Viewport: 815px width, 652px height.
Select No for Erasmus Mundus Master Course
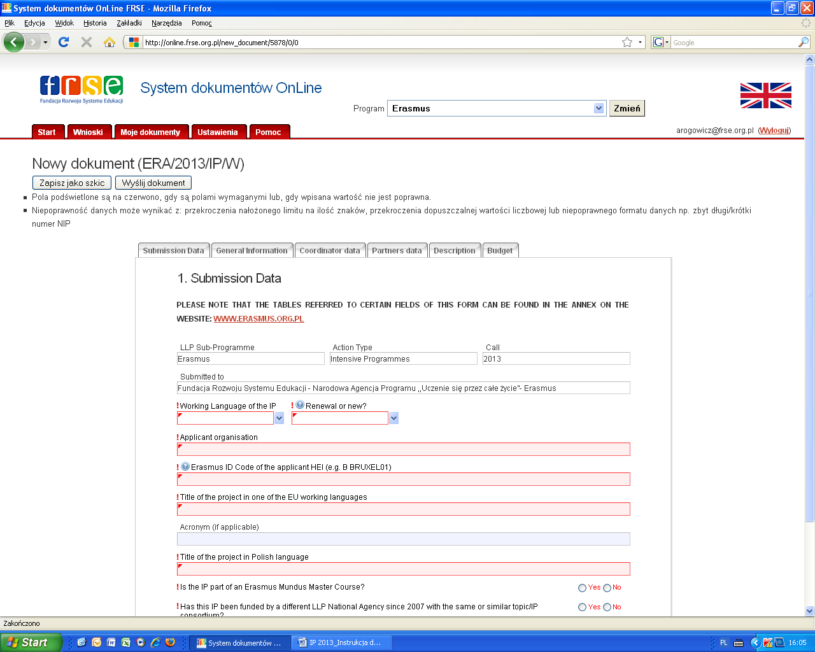point(607,588)
